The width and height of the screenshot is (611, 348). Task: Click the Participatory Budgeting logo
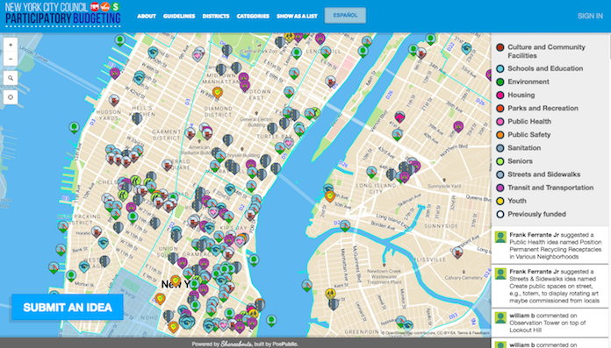(62, 15)
